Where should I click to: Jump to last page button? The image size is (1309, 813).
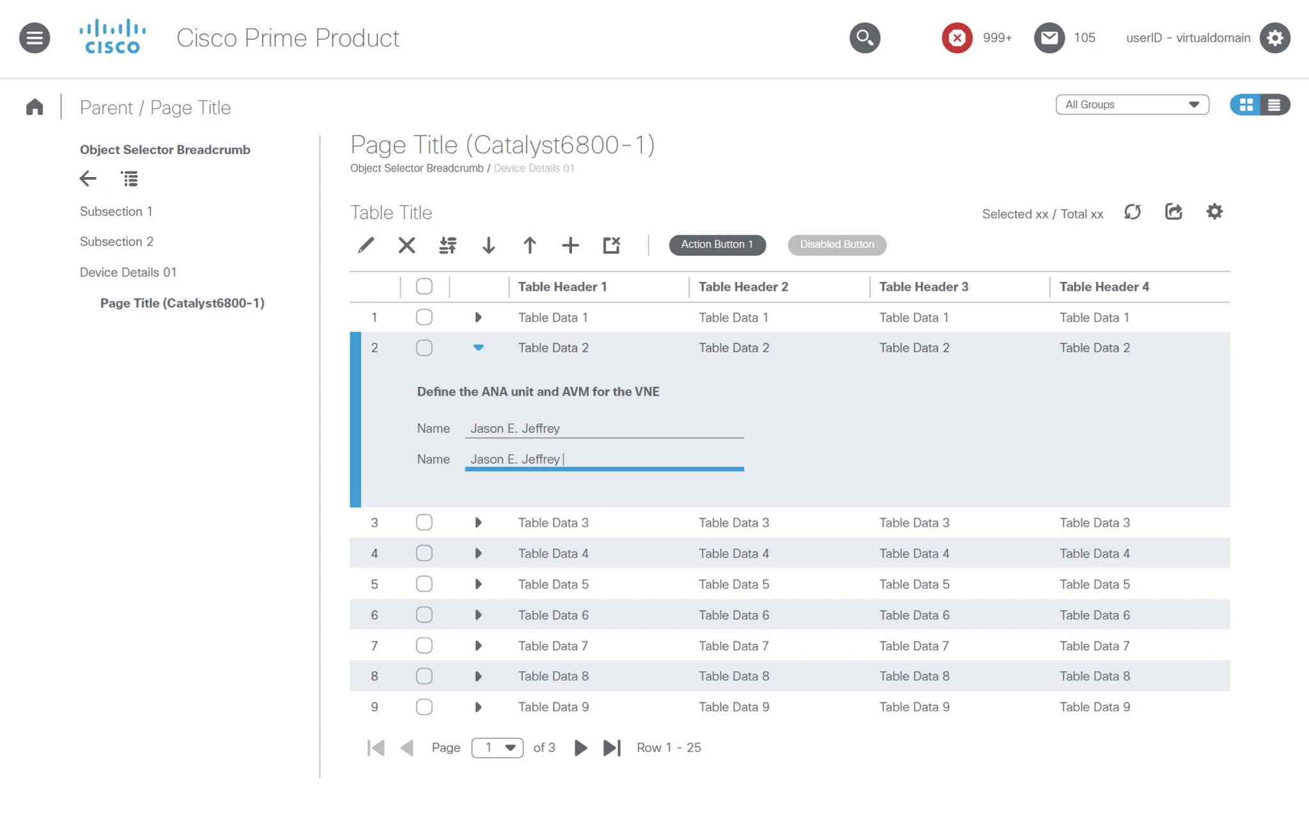[x=612, y=747]
